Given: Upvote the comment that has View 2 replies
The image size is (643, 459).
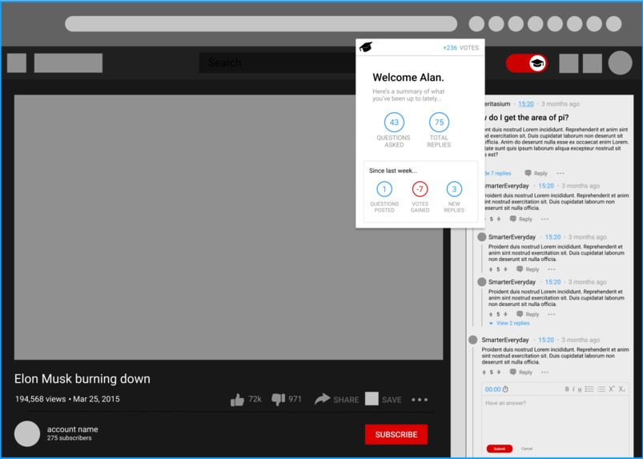Looking at the screenshot, I should [x=491, y=315].
